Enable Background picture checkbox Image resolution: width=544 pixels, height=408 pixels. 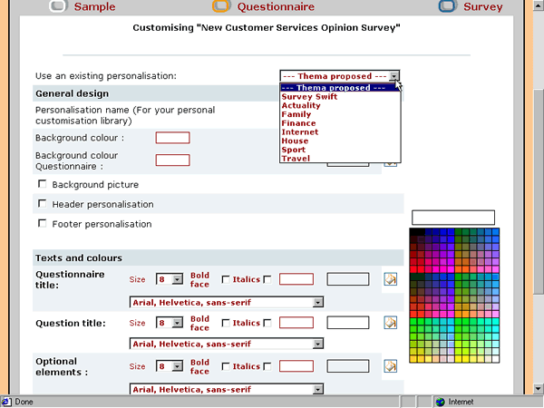click(x=42, y=184)
